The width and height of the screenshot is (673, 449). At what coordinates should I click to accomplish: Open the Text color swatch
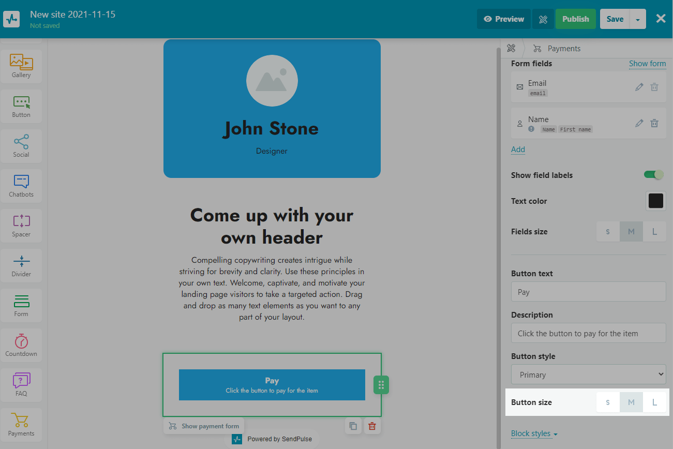(656, 201)
